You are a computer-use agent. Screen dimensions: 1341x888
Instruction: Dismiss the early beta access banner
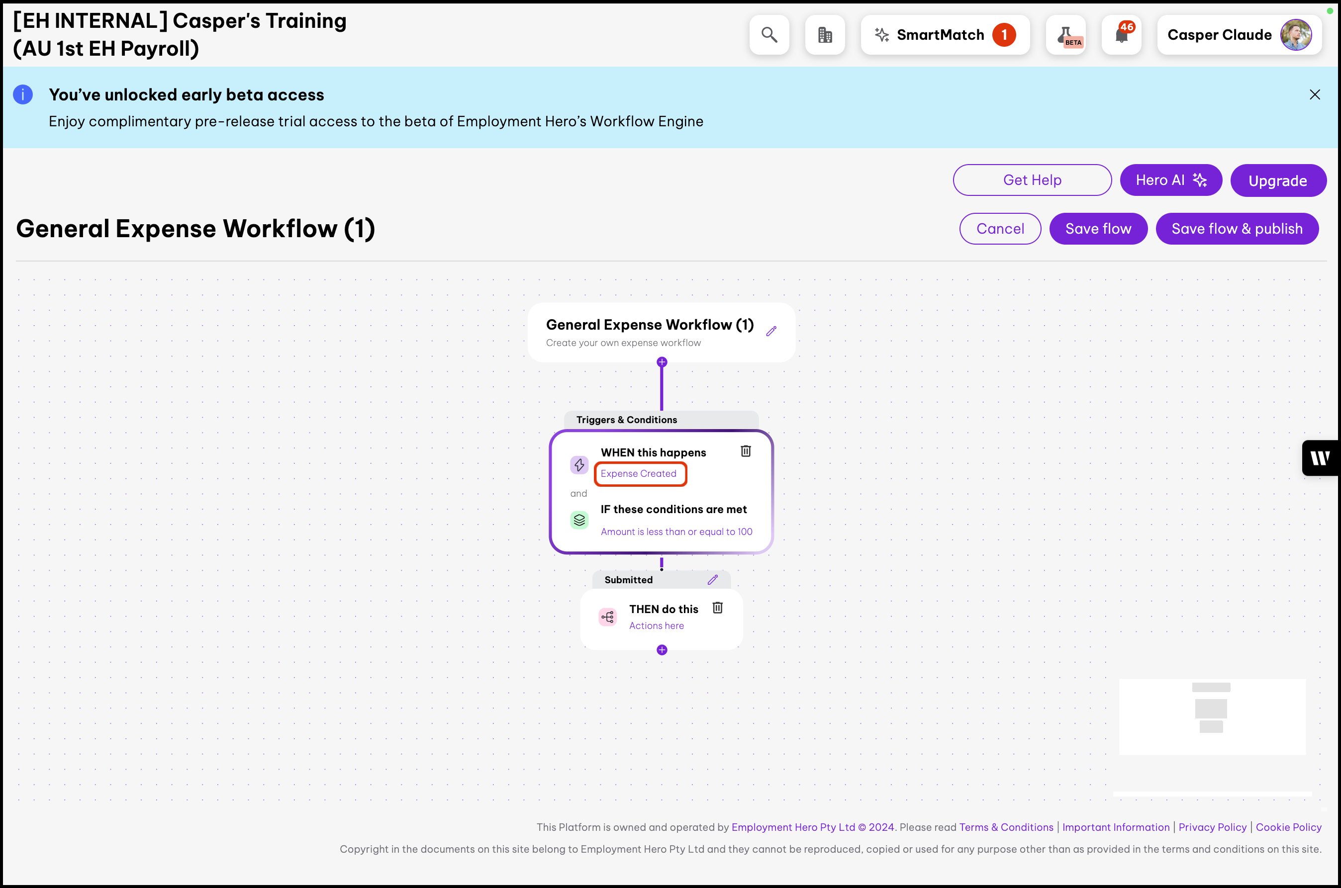pyautogui.click(x=1315, y=94)
